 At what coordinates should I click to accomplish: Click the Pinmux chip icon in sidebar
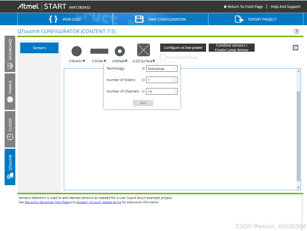click(x=10, y=99)
